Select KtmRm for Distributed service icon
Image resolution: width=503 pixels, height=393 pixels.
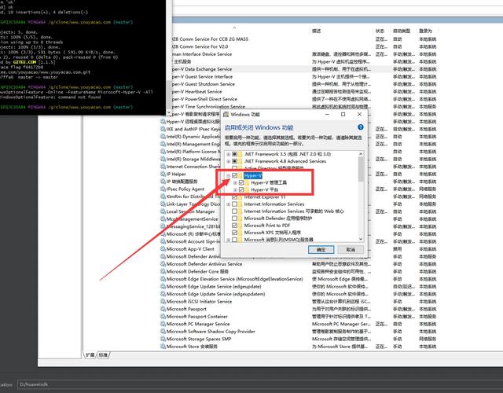pos(163,196)
